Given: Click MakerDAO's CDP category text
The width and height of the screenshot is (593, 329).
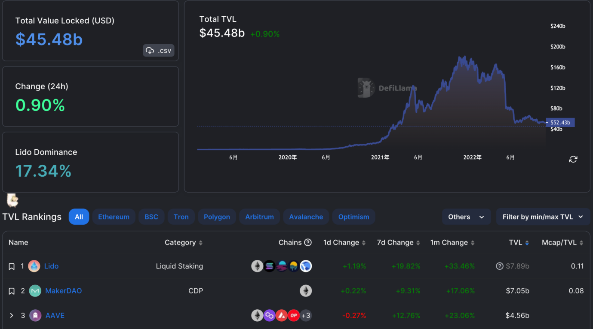Looking at the screenshot, I should [x=196, y=291].
